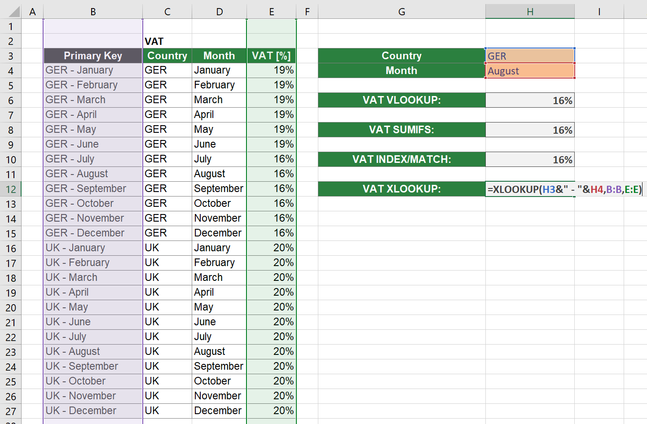Select column header A
Screen dimensions: 647x424
coord(32,12)
